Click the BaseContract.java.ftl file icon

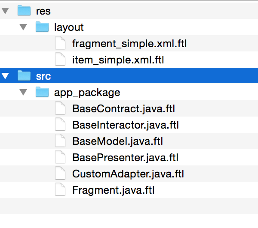coord(60,108)
